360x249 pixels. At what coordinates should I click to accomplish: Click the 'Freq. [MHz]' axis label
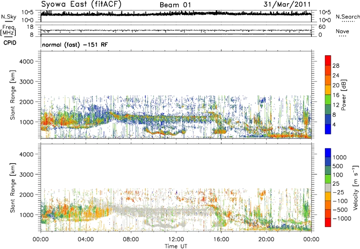(8, 31)
